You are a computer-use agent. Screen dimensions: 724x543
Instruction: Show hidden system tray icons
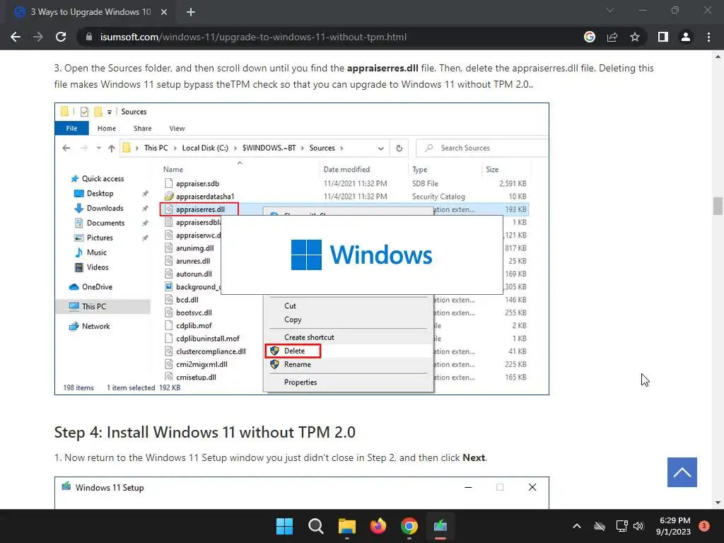click(577, 526)
